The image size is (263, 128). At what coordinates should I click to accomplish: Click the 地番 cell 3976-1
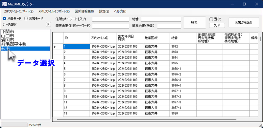tap(183, 69)
